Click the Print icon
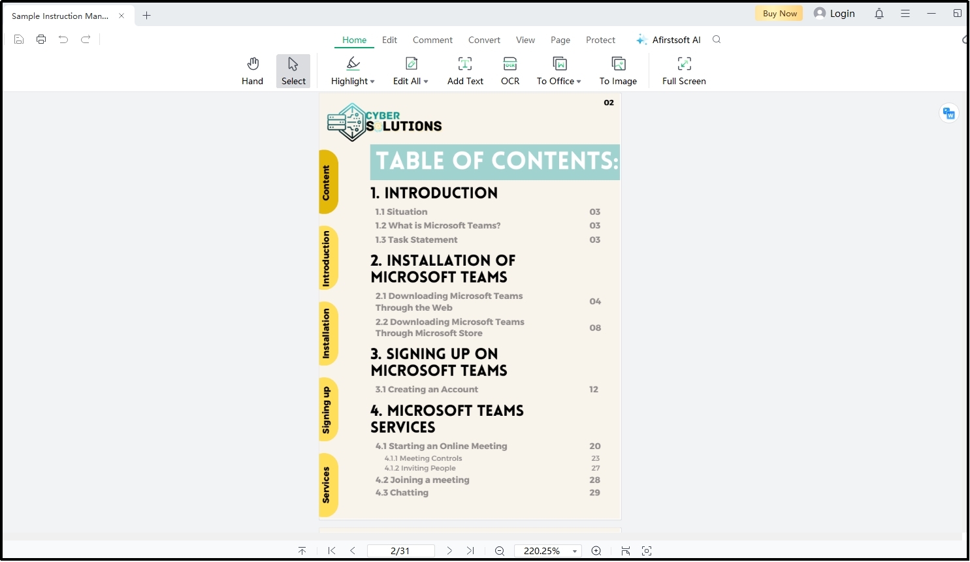Image resolution: width=970 pixels, height=562 pixels. [x=41, y=39]
